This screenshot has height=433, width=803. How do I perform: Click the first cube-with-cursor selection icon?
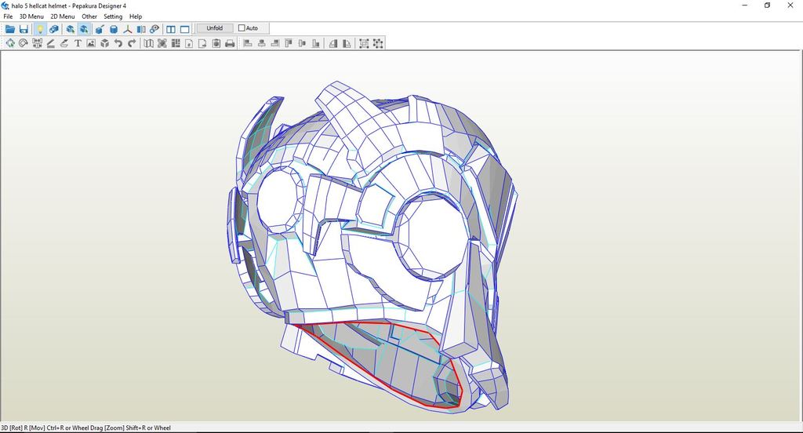pos(70,29)
